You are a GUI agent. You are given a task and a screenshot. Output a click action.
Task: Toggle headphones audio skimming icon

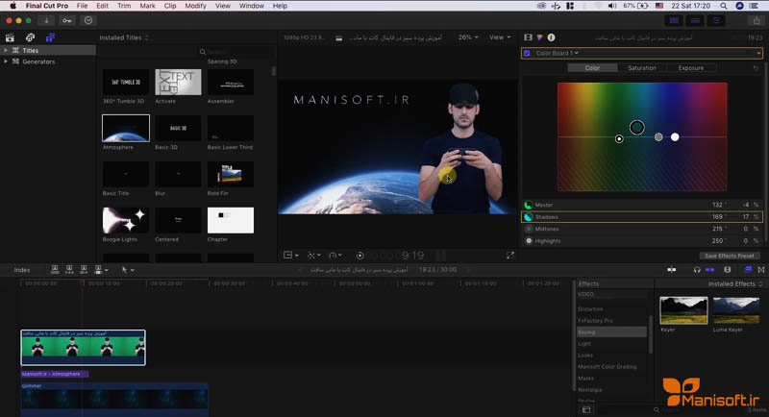point(697,269)
